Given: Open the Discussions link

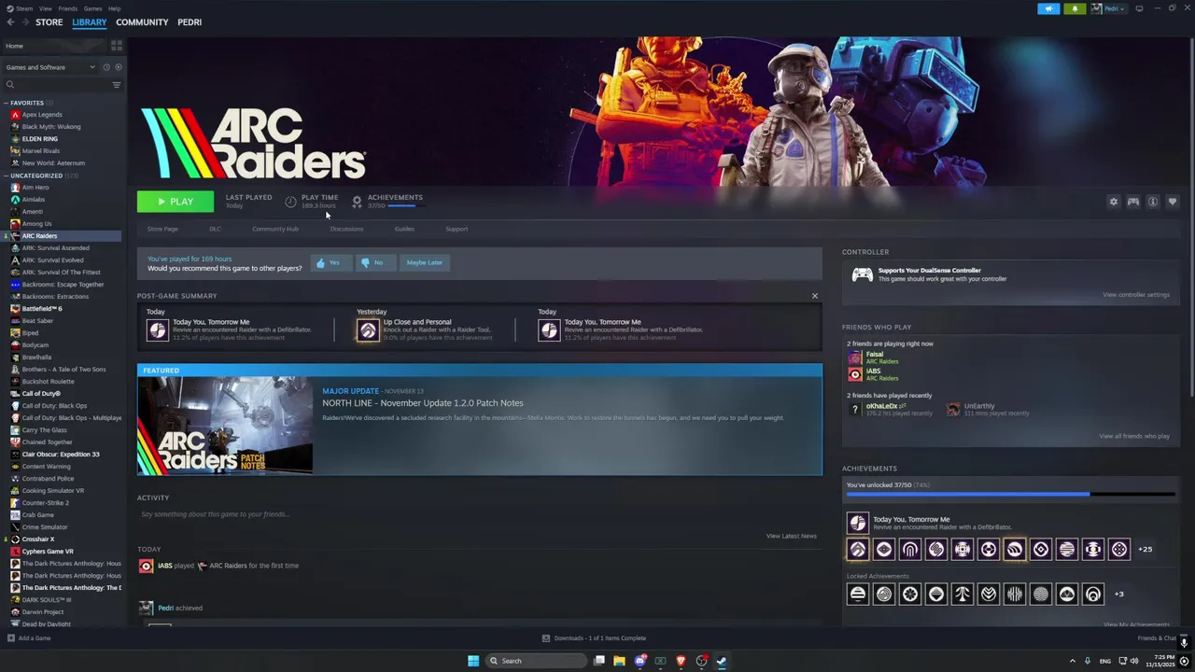Looking at the screenshot, I should pos(346,229).
